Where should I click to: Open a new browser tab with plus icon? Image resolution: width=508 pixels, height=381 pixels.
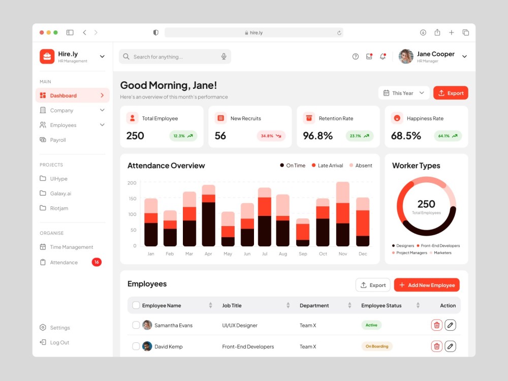tap(451, 33)
